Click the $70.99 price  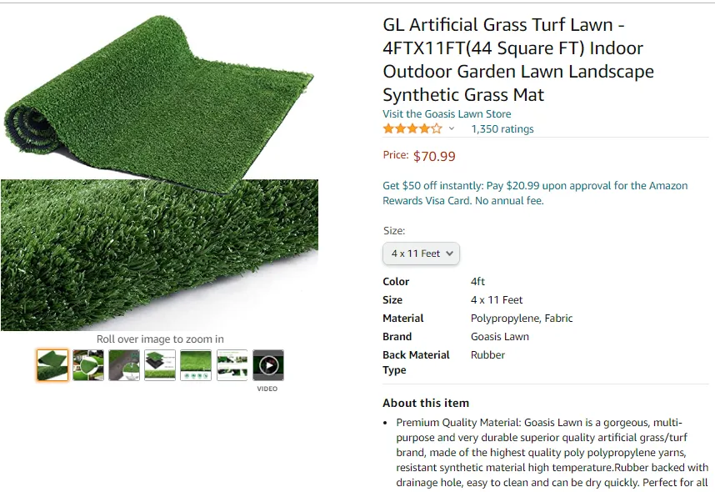tap(434, 156)
